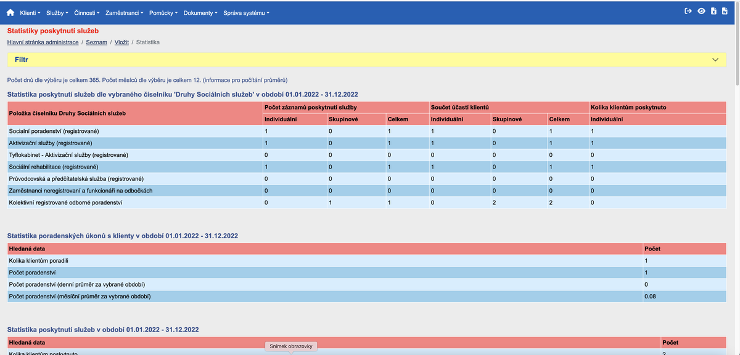
Task: Log out using the exit icon
Action: pos(688,10)
